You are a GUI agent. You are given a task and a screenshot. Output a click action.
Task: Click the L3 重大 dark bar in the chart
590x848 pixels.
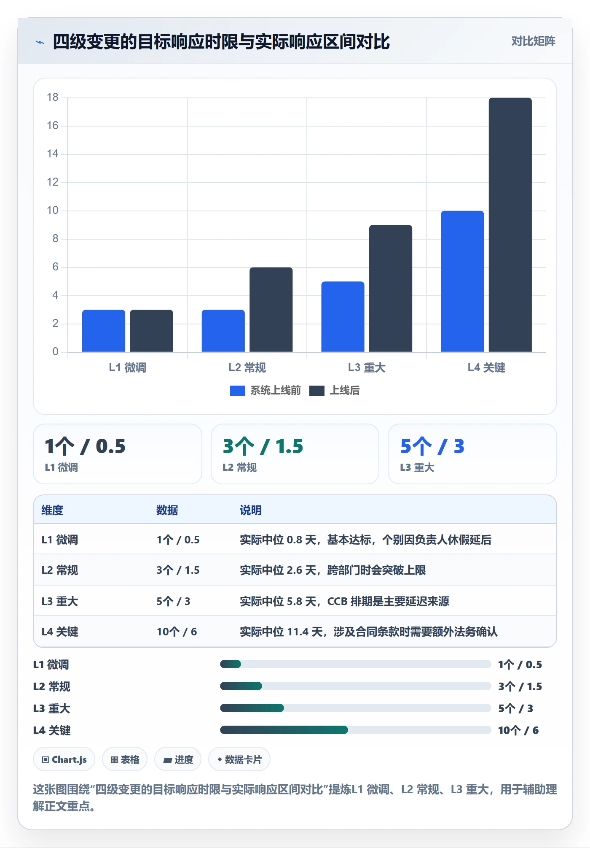pyautogui.click(x=391, y=289)
